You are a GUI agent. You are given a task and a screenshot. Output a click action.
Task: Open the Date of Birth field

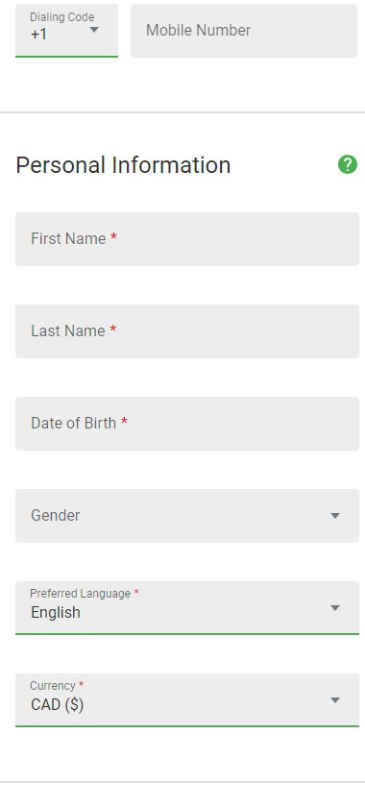[x=187, y=423]
